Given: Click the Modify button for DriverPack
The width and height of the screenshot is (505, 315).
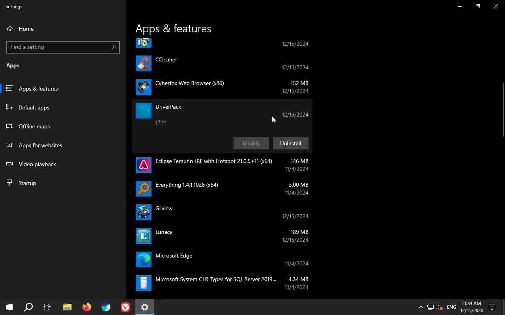Looking at the screenshot, I should point(251,143).
